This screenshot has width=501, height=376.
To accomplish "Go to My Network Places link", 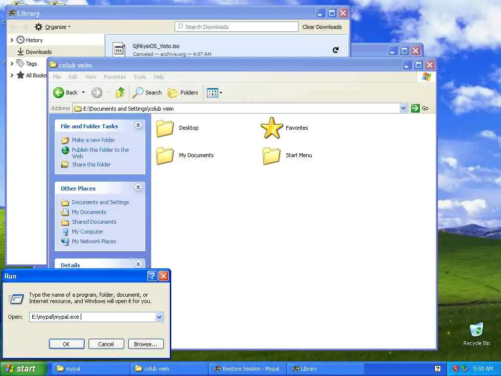I will coord(94,242).
